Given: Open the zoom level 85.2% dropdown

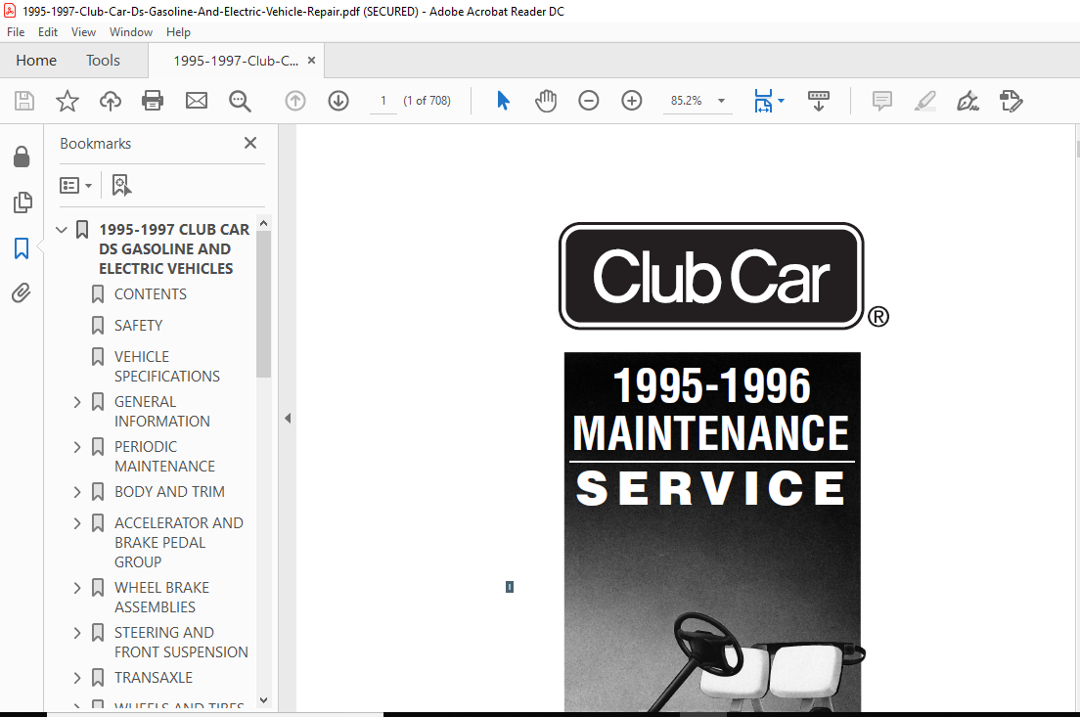Looking at the screenshot, I should click(721, 101).
